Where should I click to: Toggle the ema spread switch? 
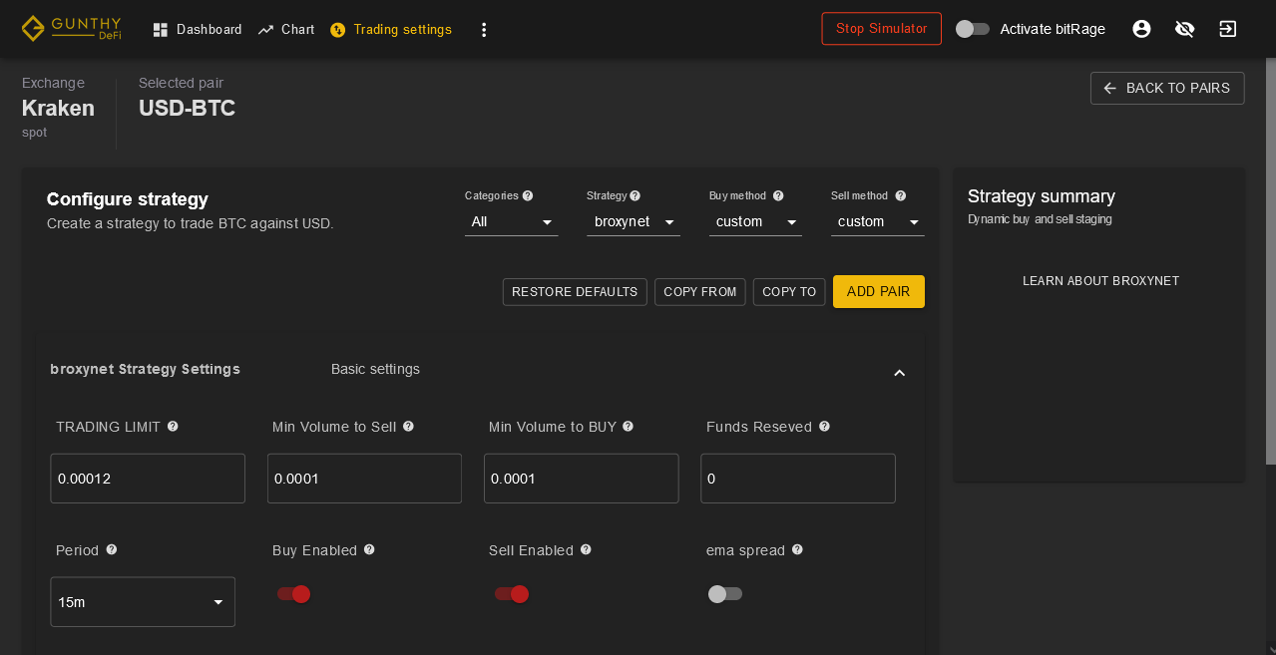[725, 594]
